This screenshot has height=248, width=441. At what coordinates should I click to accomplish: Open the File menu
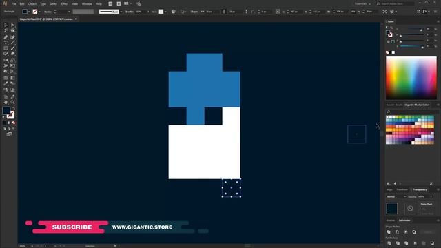point(14,4)
